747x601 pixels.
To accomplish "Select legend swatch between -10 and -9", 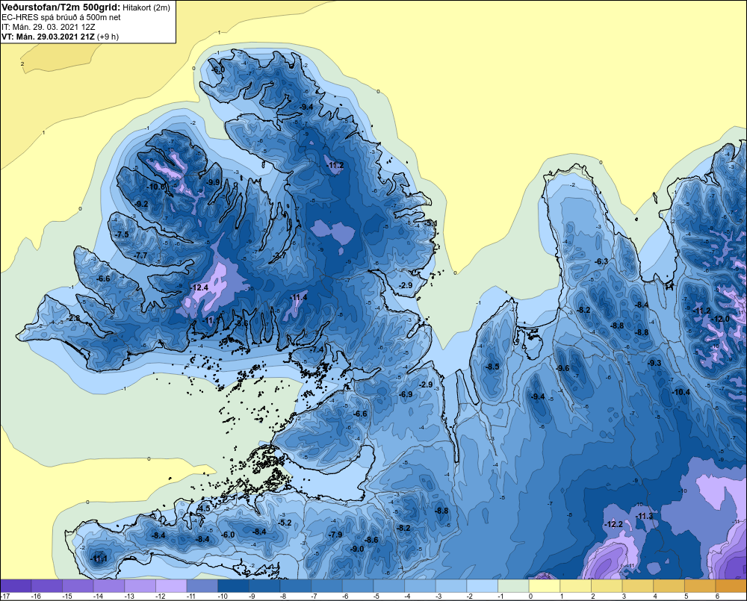I will [233, 586].
